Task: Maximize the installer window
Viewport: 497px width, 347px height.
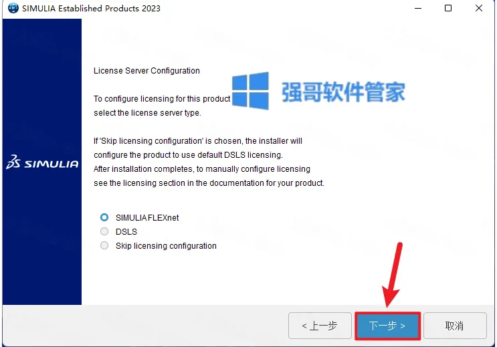Action: pos(448,8)
